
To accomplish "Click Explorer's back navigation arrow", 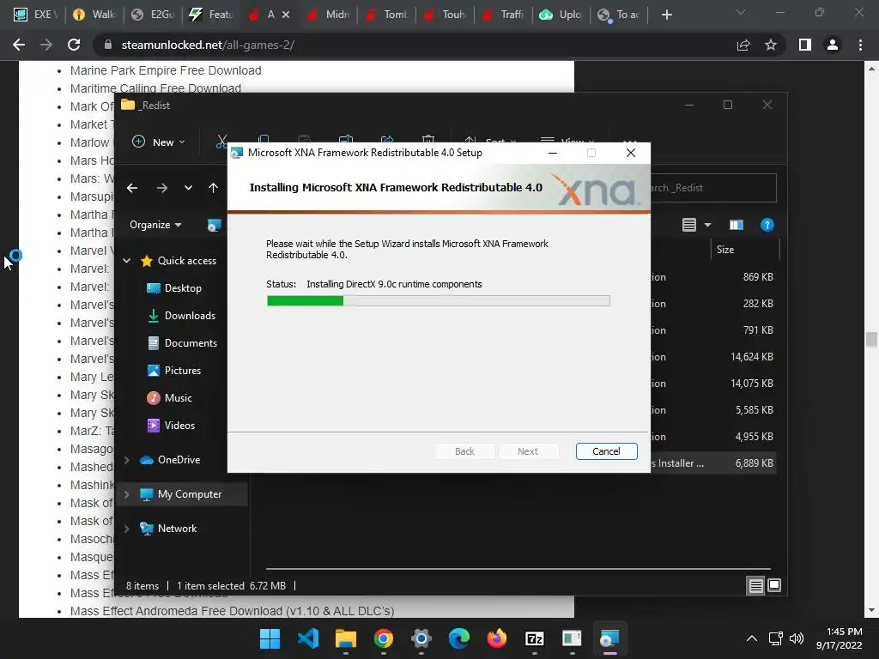I will (x=132, y=188).
